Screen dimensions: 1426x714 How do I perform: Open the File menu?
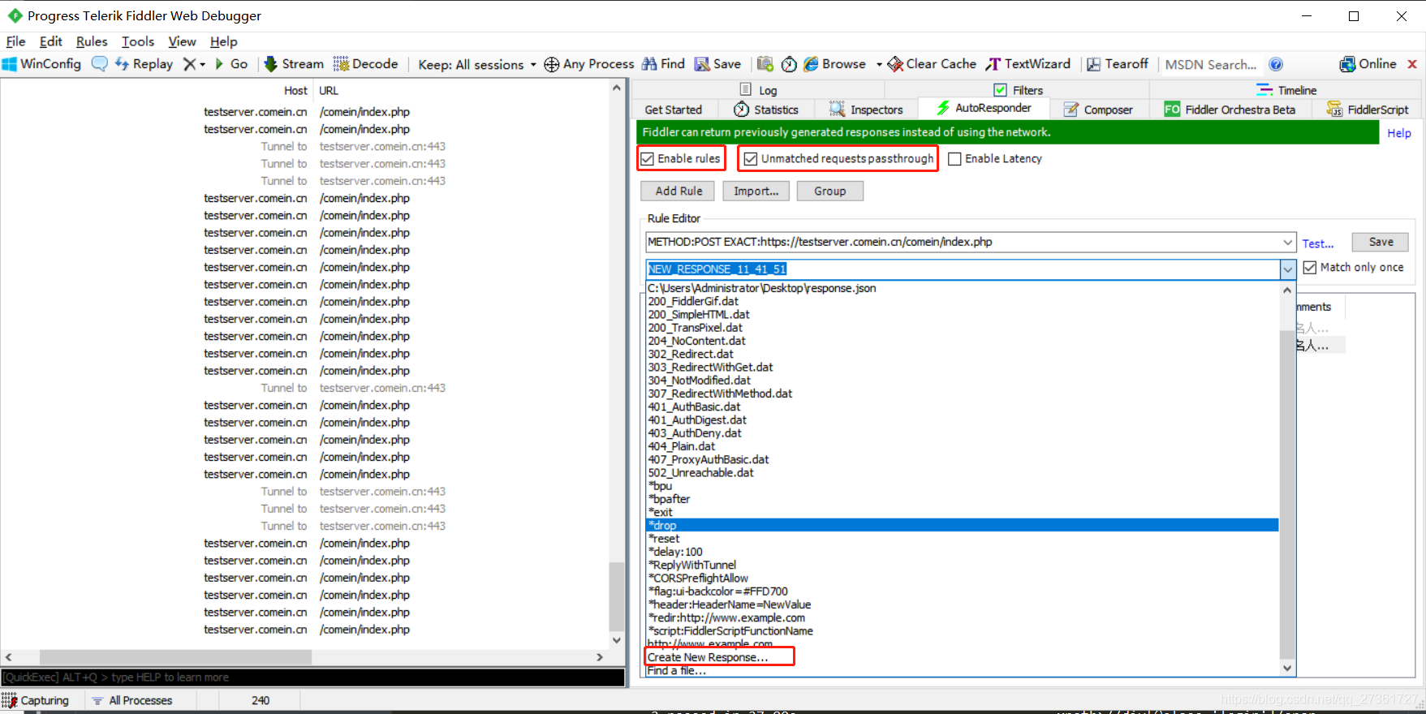coord(15,41)
